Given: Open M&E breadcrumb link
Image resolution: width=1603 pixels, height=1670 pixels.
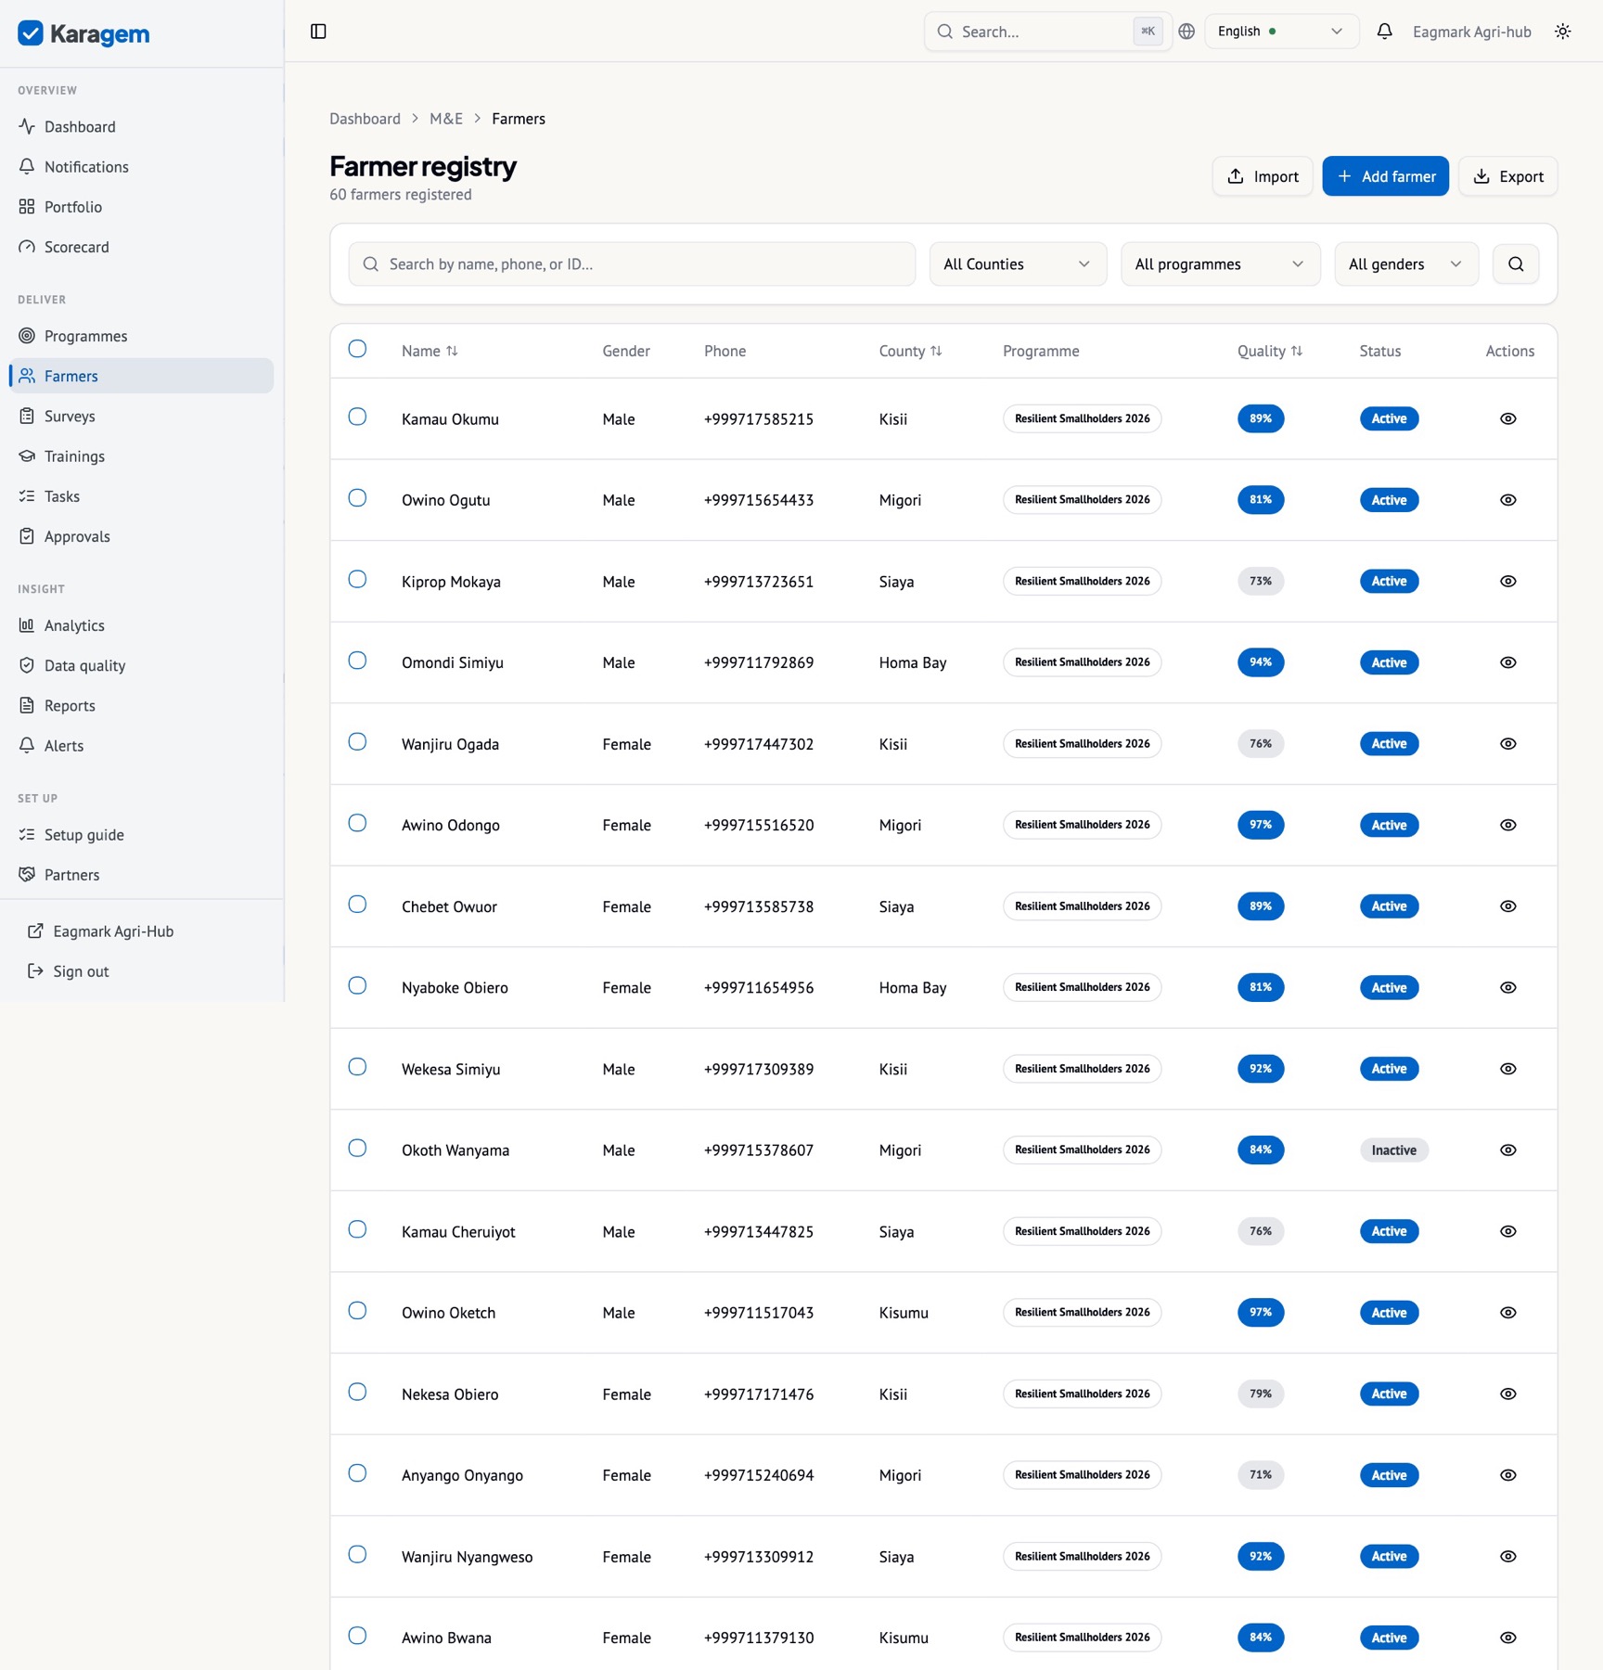Looking at the screenshot, I should (445, 119).
